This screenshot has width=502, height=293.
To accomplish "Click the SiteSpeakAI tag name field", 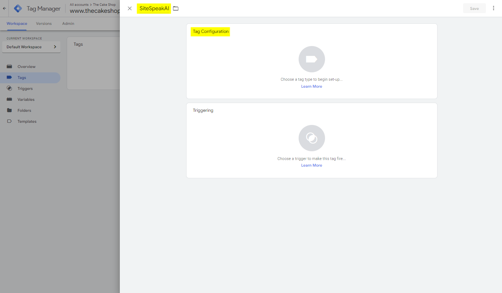I will tap(154, 8).
